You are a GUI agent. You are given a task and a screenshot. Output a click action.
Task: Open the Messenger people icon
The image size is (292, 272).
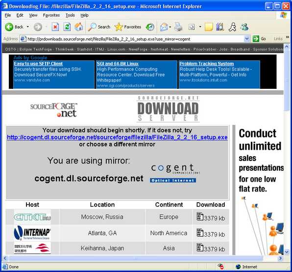244,27
